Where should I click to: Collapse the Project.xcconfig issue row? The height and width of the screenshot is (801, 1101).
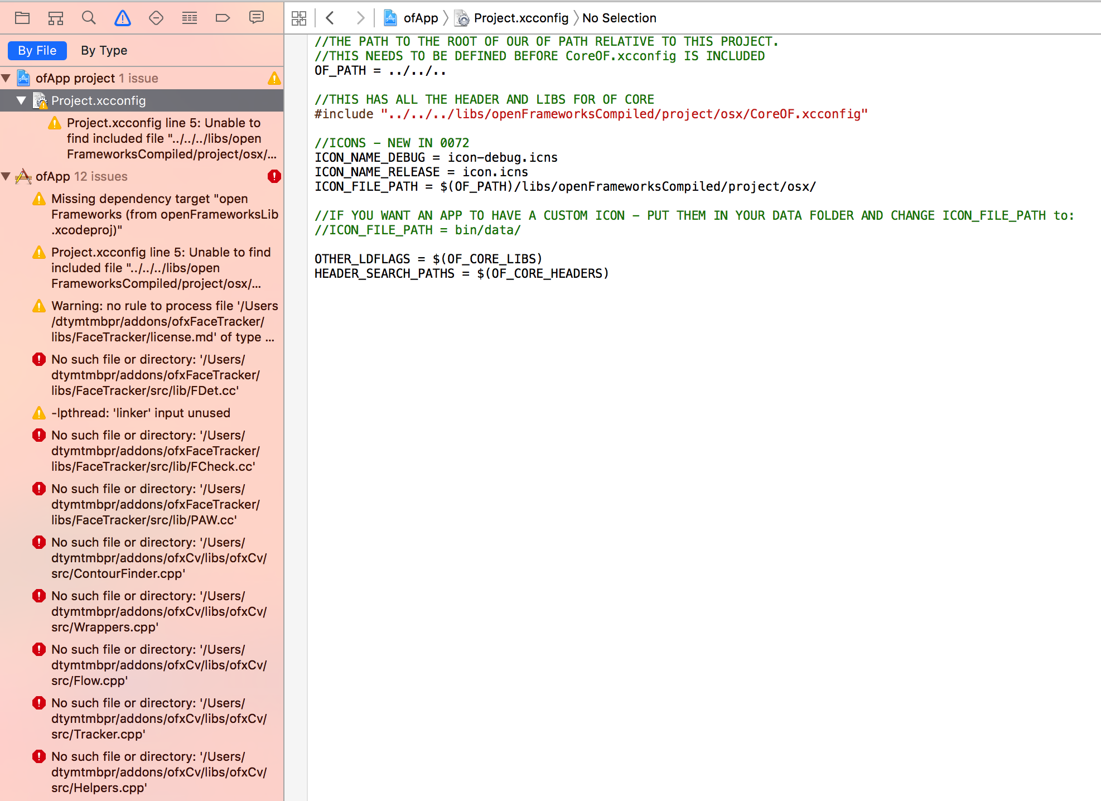[x=21, y=100]
